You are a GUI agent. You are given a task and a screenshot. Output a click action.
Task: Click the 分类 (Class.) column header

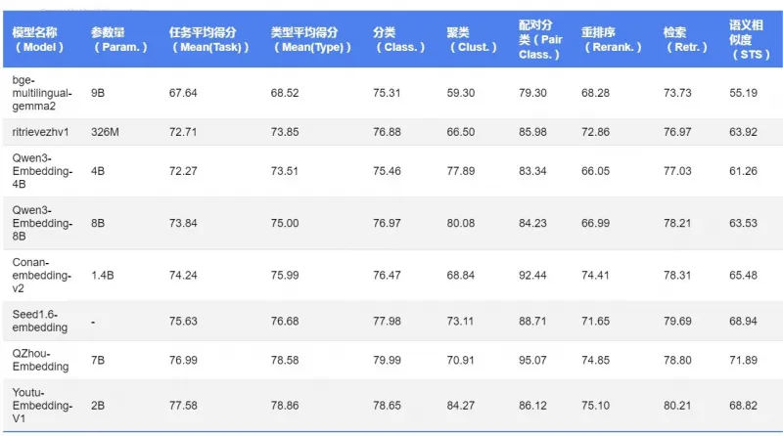pyautogui.click(x=397, y=39)
